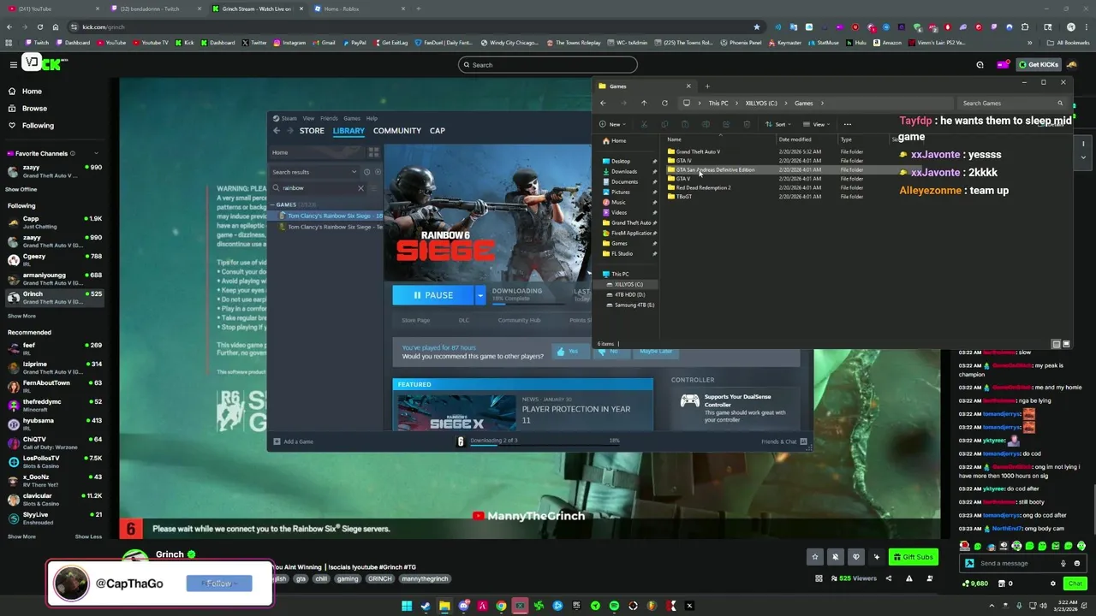Switch File Explorer to details view toggle
Viewport: 1096px width, 616px height.
click(1056, 344)
